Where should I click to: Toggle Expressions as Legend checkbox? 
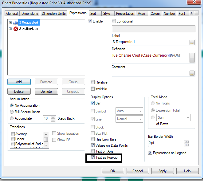pyautogui.click(x=150, y=153)
